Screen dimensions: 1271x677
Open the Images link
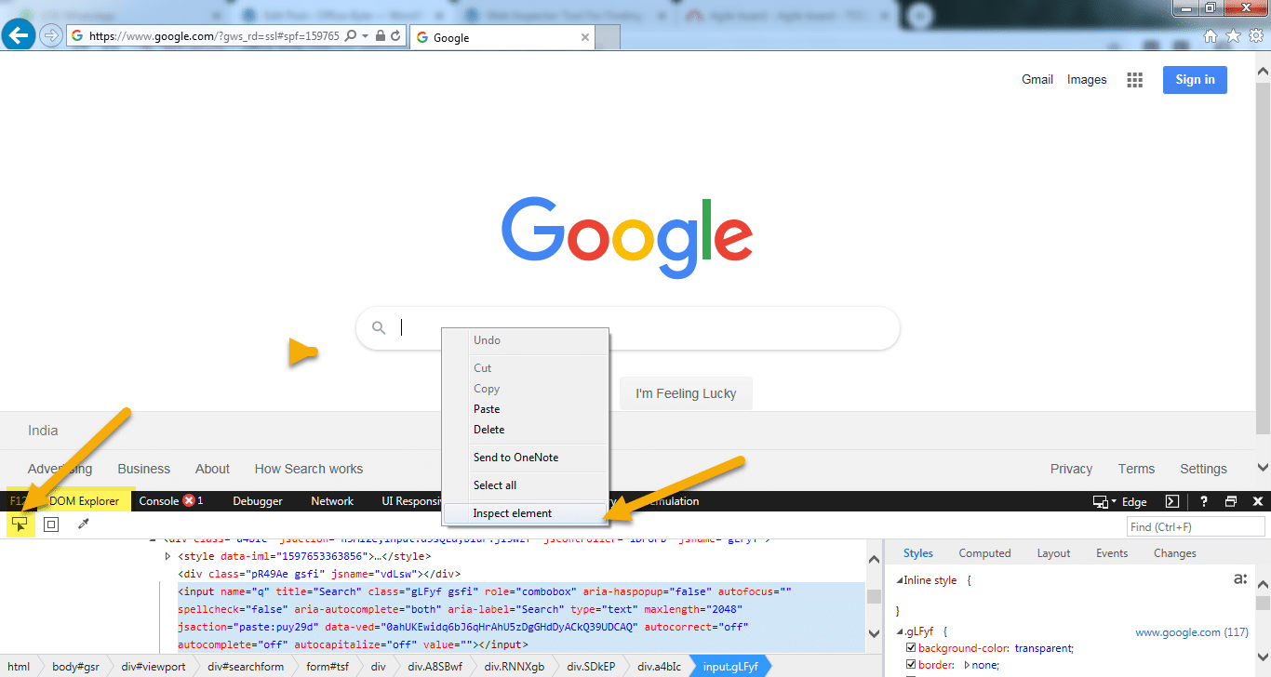(1087, 80)
